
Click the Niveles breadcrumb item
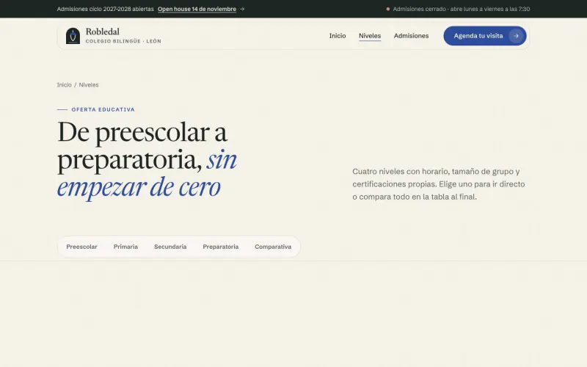click(89, 85)
